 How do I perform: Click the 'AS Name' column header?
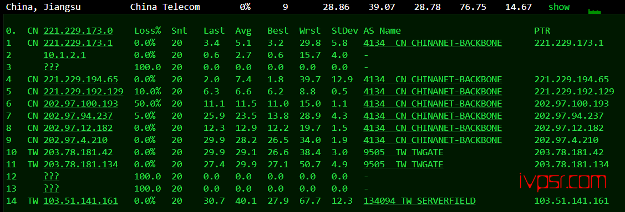(x=382, y=31)
